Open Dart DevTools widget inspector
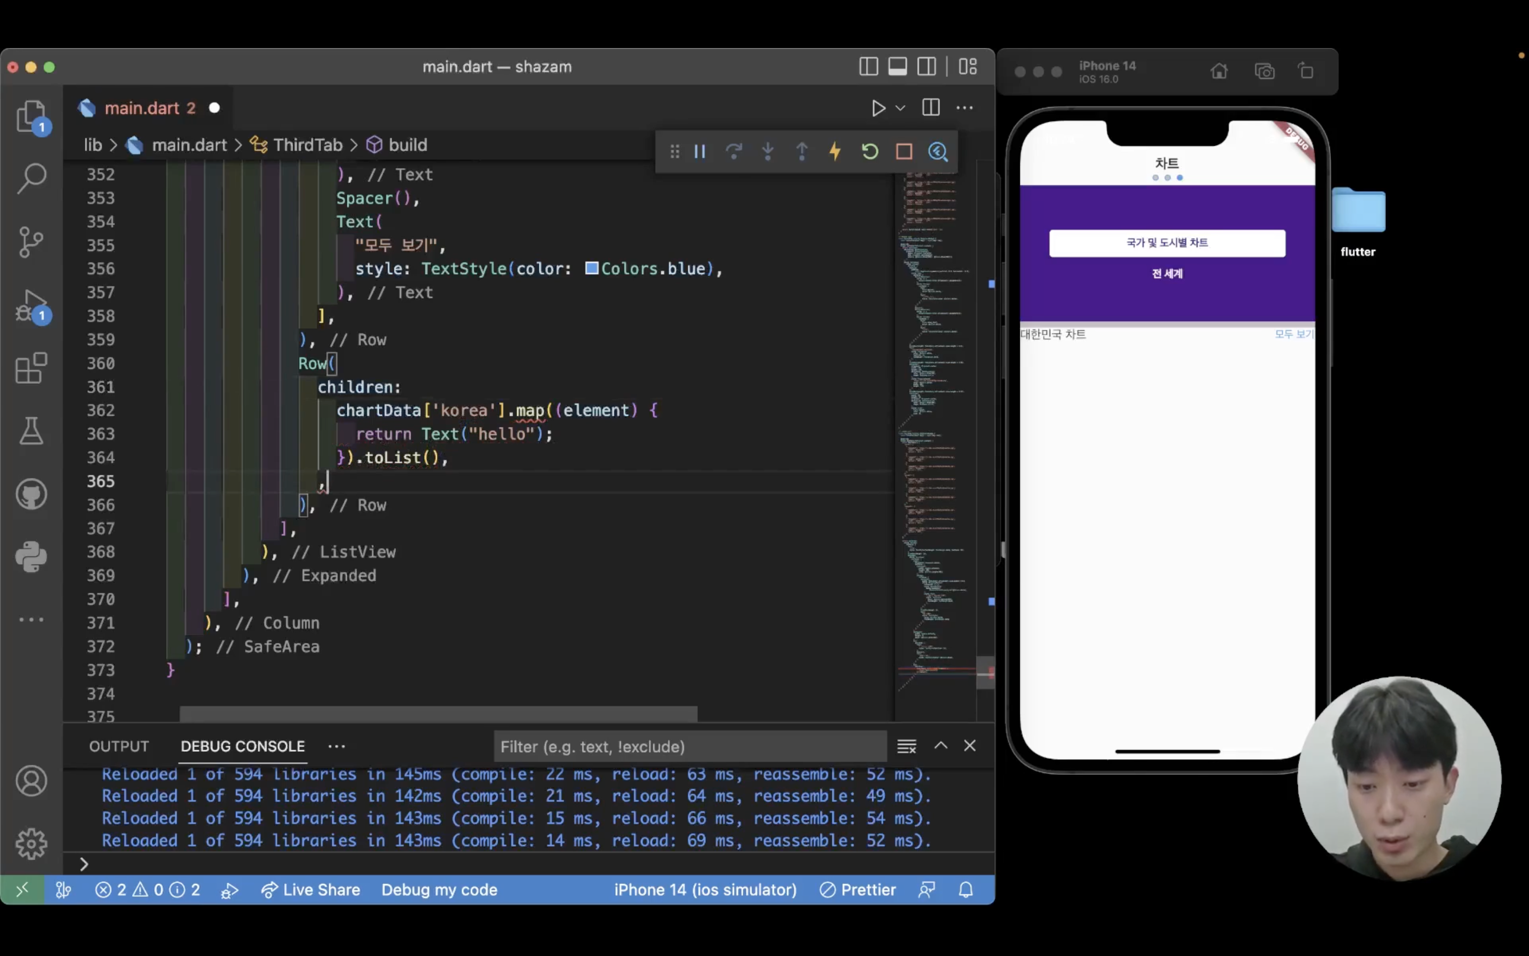 click(938, 152)
